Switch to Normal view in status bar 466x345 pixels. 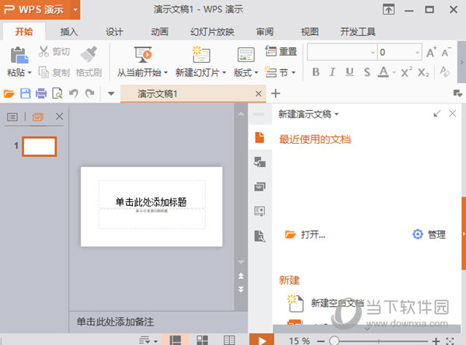tap(176, 340)
